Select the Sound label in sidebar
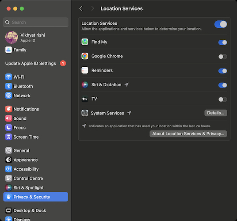The width and height of the screenshot is (237, 221). pos(20,118)
